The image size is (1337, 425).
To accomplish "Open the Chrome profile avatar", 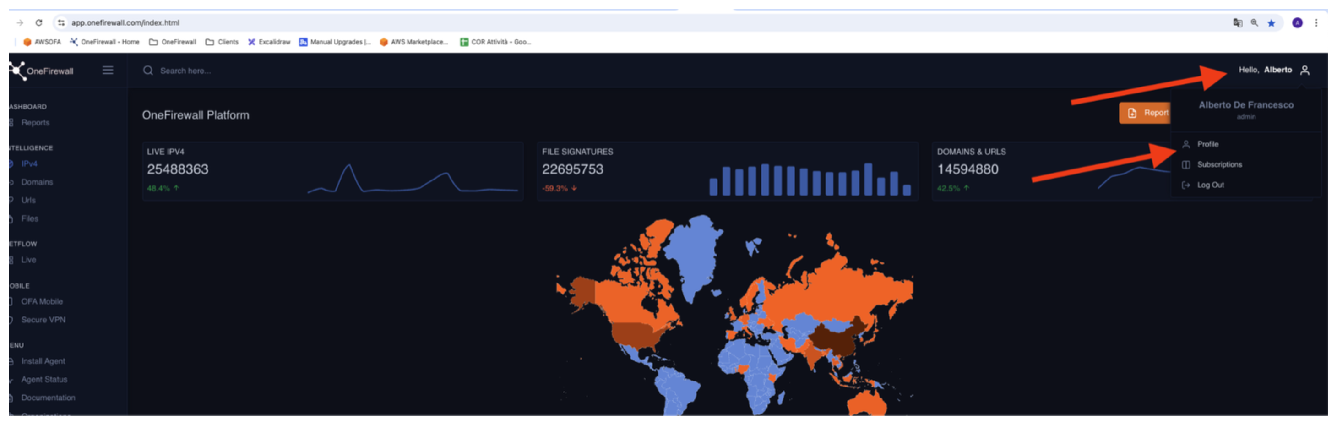I will tap(1297, 22).
